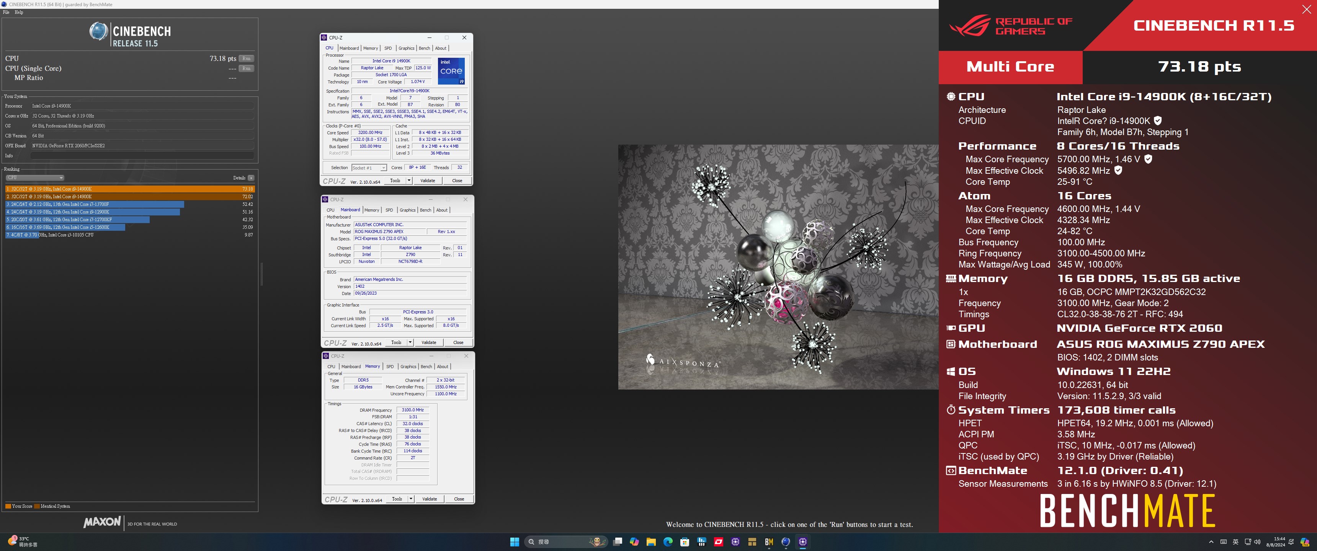Switch to BenchMate via BM taskbar icon

(769, 542)
